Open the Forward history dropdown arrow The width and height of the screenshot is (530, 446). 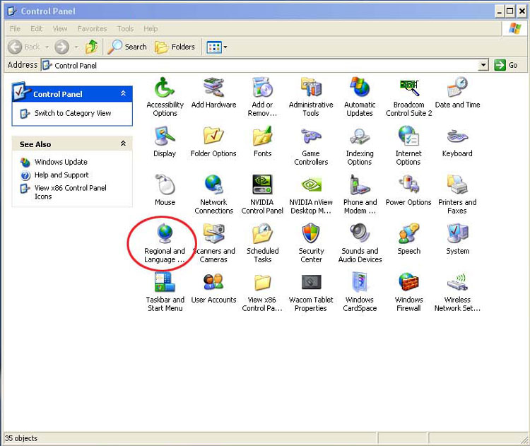click(x=77, y=47)
